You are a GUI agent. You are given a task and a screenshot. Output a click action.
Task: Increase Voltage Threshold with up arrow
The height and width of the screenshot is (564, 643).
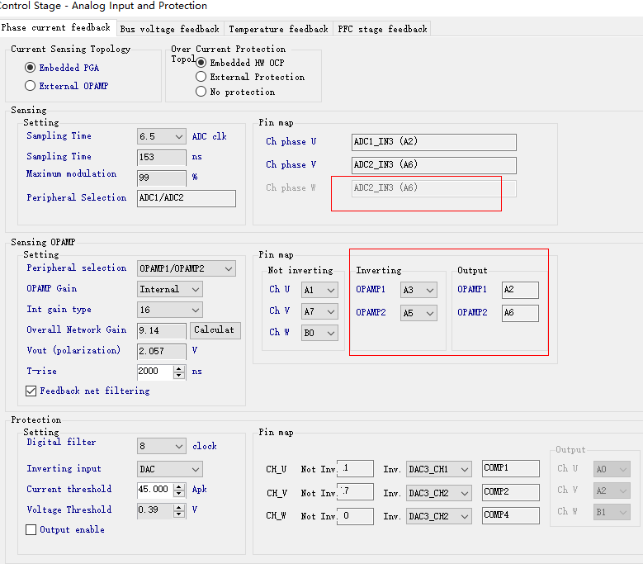click(179, 507)
